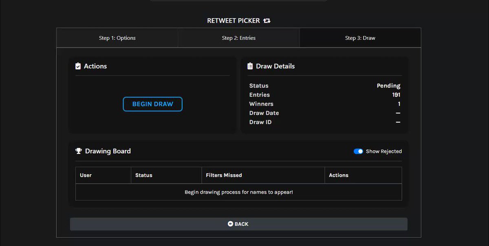Start the draw with Begin Draw
Image resolution: width=489 pixels, height=246 pixels.
pos(153,104)
